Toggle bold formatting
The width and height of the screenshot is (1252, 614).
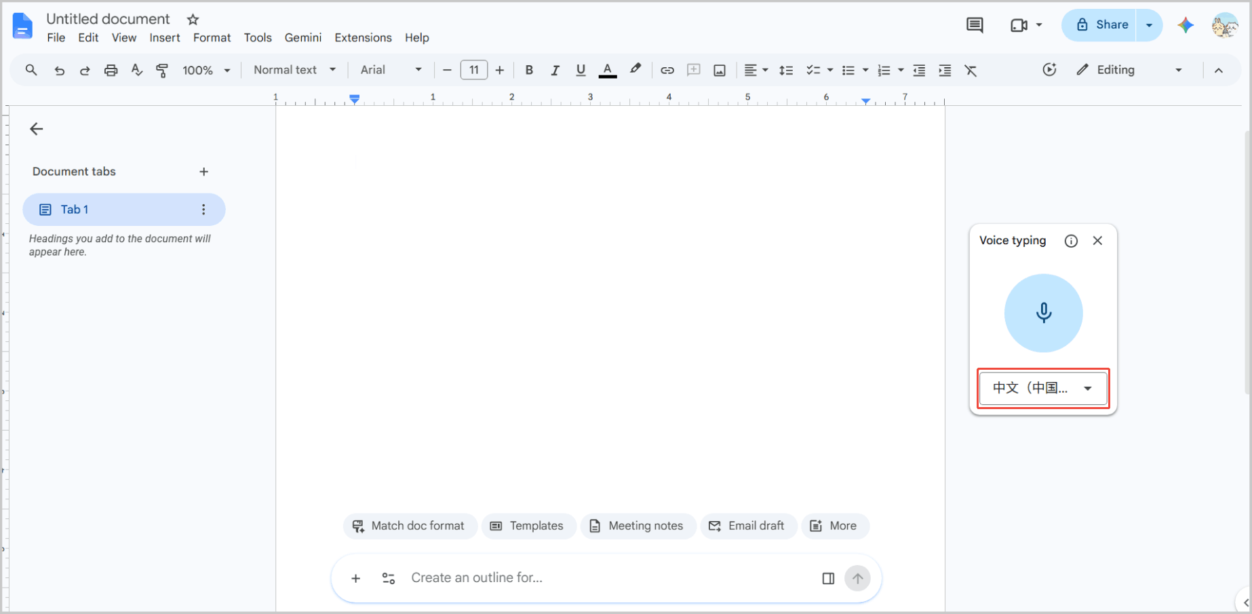click(x=529, y=70)
